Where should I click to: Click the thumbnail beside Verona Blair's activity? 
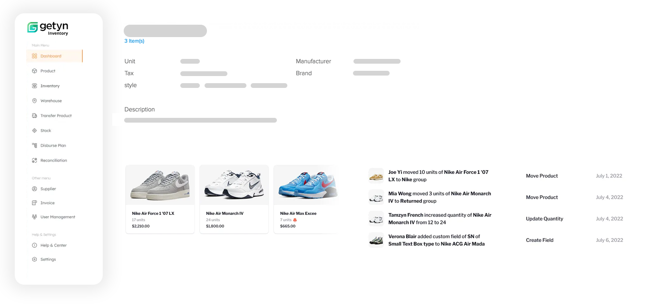pyautogui.click(x=376, y=240)
